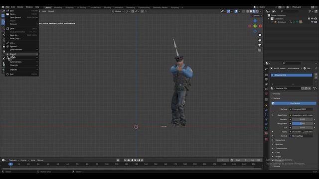Select Save in the File menu
This screenshot has height=179, width=319.
point(21,29)
